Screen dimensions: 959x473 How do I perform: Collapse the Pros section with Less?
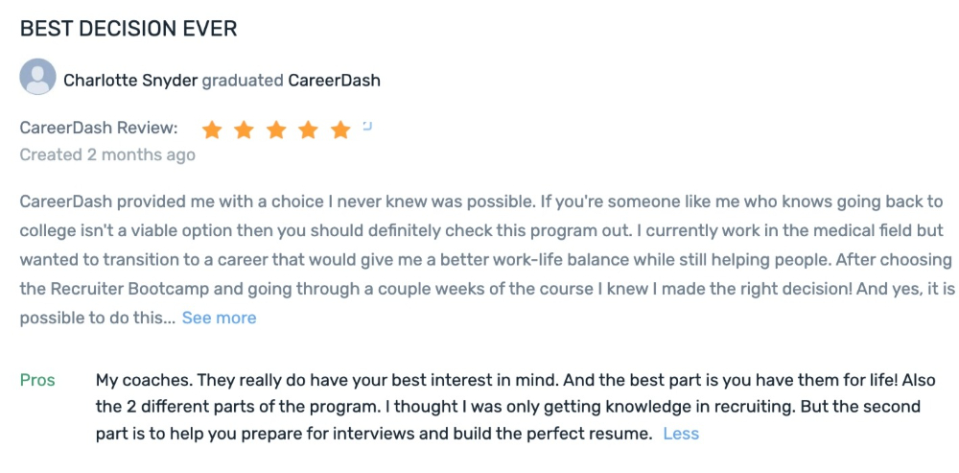tap(681, 434)
